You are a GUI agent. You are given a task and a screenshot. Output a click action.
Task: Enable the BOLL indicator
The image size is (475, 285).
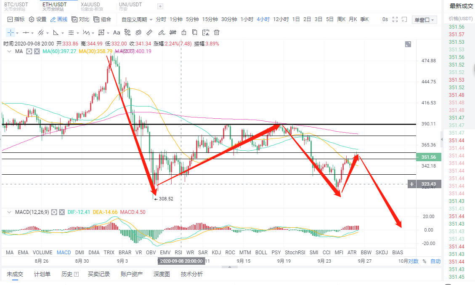coord(261,253)
